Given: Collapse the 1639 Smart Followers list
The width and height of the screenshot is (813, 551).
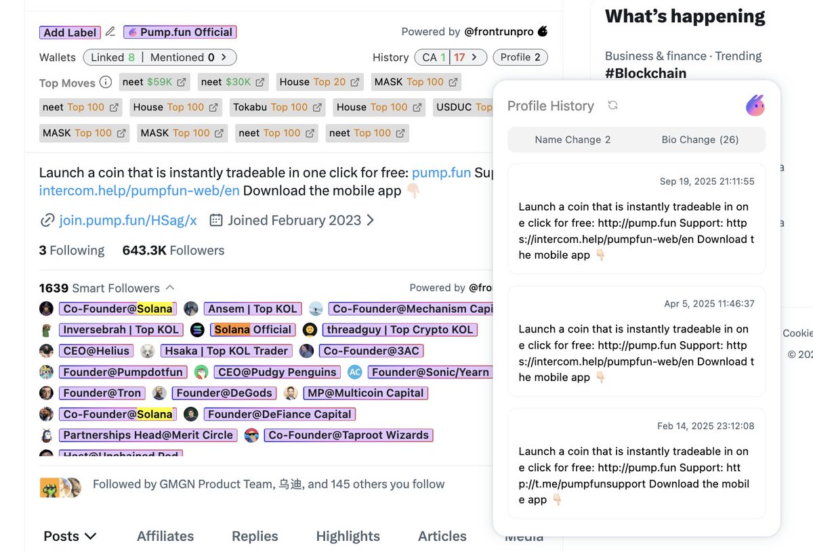Looking at the screenshot, I should tap(170, 288).
